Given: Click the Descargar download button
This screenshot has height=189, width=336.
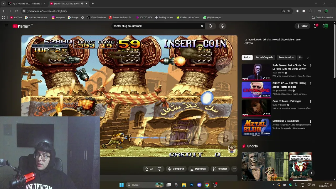Looking at the screenshot, I should [x=198, y=169].
